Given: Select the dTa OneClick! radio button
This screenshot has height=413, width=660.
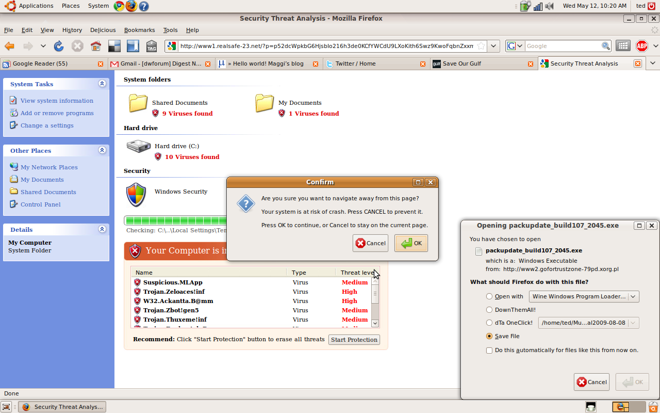Looking at the screenshot, I should coord(489,323).
